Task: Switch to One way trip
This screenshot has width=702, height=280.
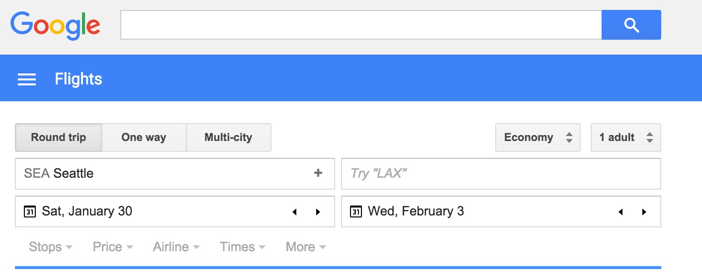Action: click(144, 138)
